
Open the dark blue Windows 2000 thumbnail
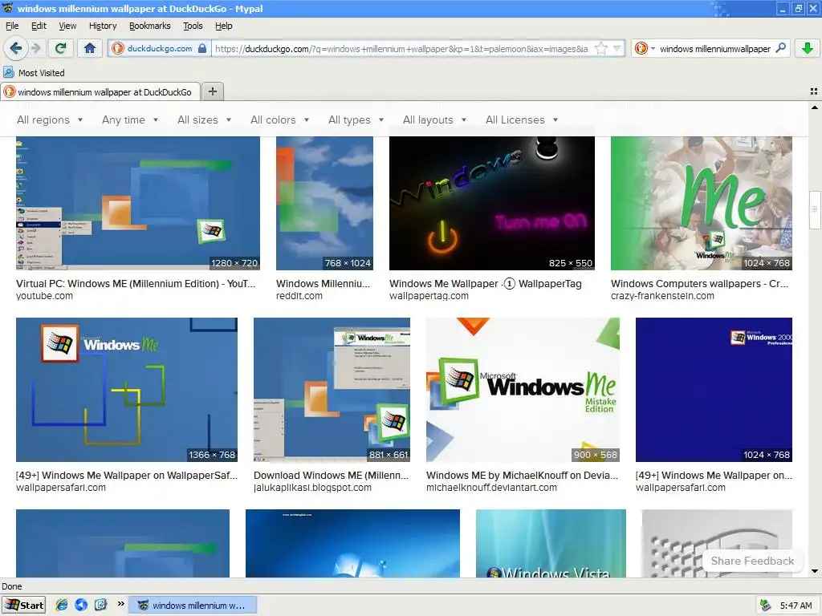(714, 390)
